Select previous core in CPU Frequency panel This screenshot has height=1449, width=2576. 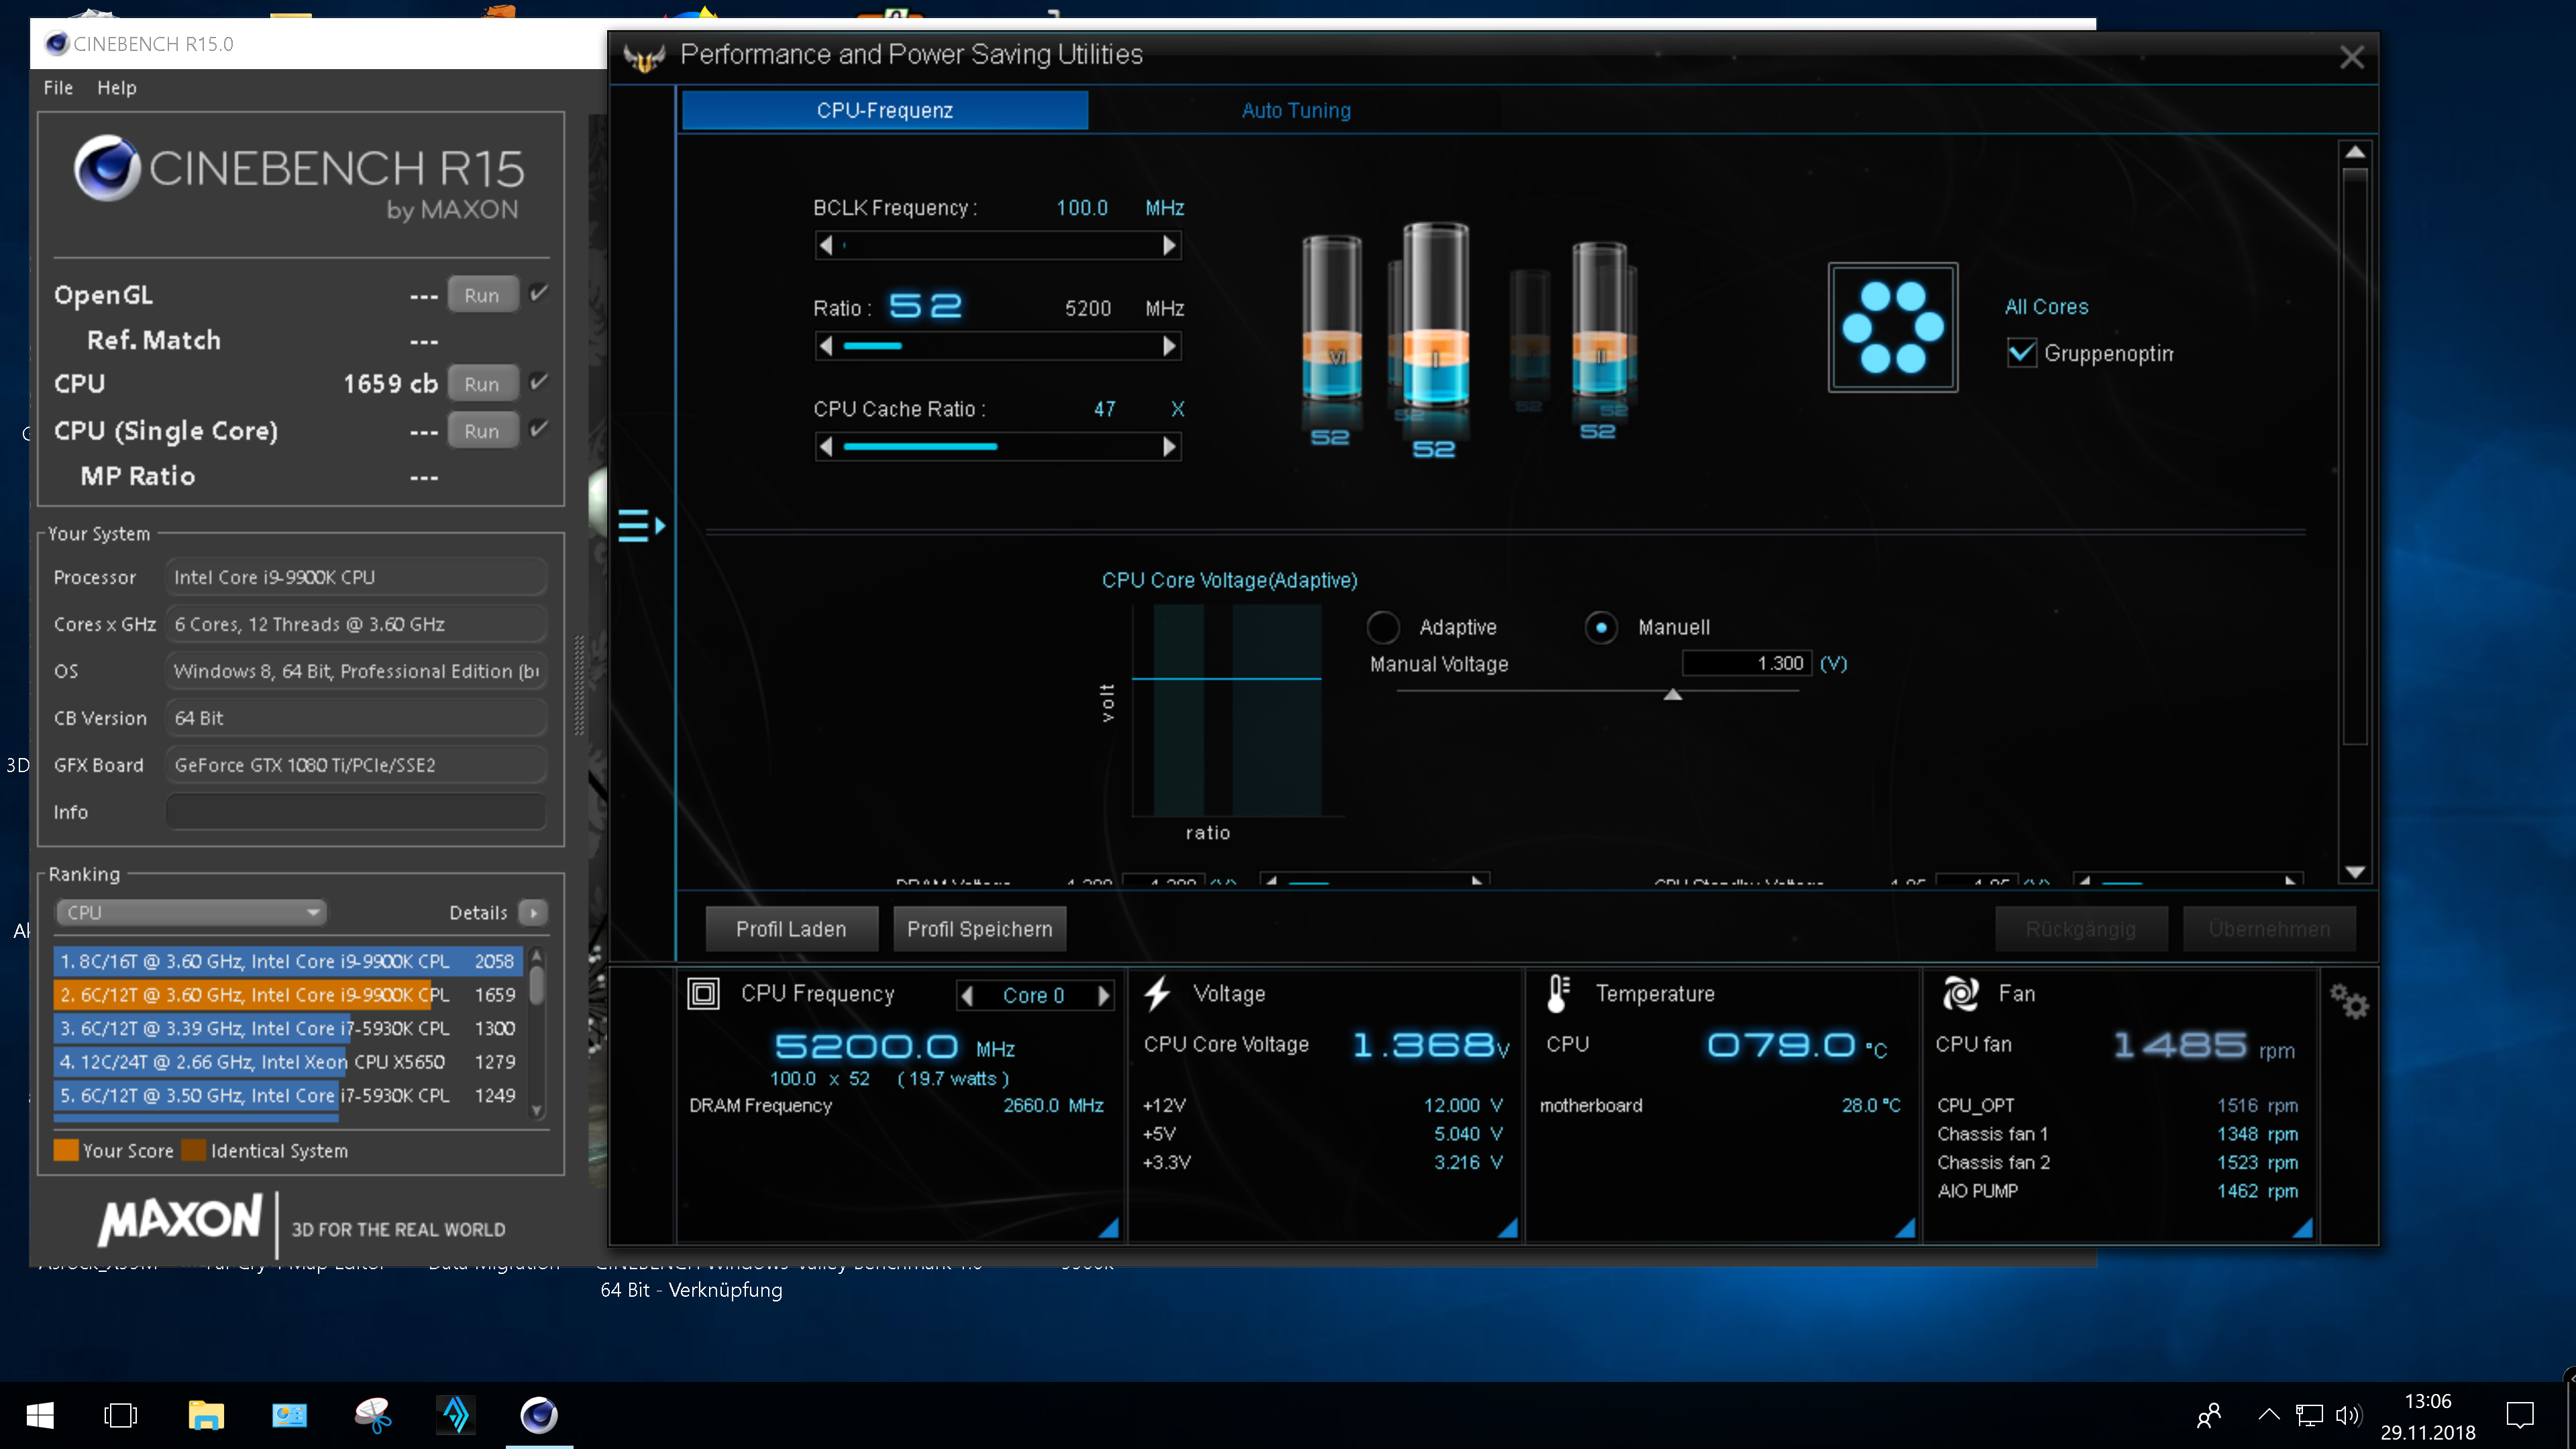pos(967,995)
